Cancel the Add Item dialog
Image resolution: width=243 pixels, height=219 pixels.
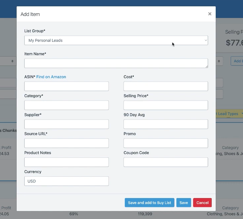point(202,203)
